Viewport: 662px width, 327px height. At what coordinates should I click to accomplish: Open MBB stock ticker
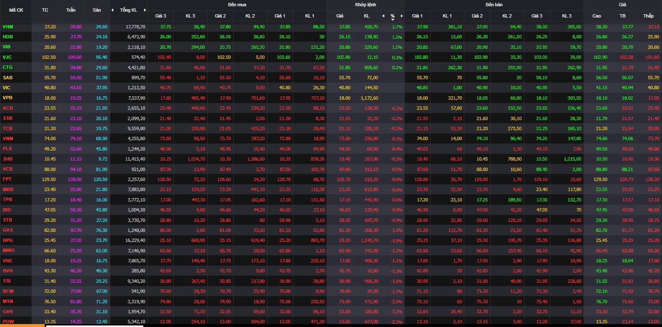click(8, 189)
